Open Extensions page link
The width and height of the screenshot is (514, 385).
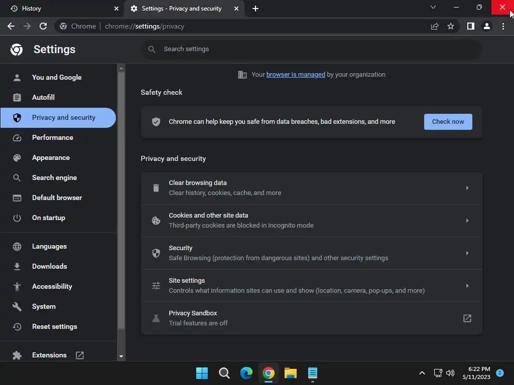49,355
